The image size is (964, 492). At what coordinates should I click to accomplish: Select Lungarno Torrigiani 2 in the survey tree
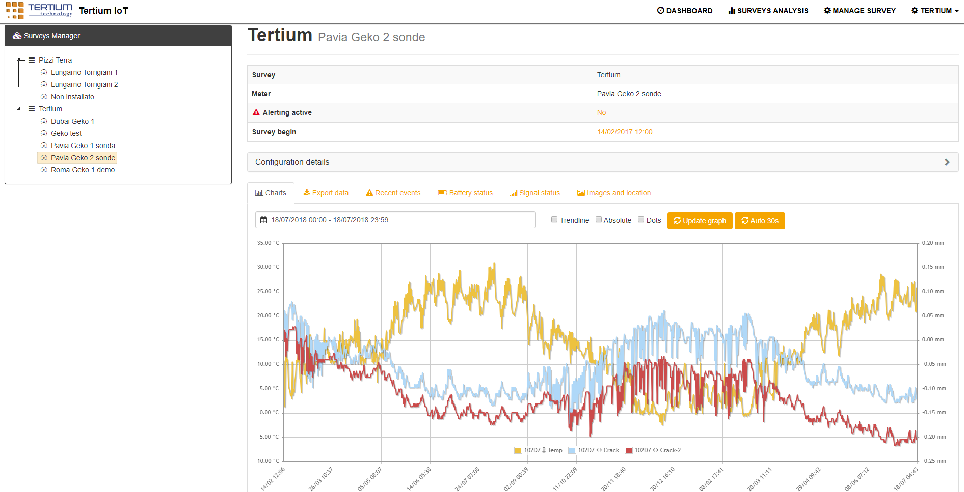pyautogui.click(x=84, y=84)
